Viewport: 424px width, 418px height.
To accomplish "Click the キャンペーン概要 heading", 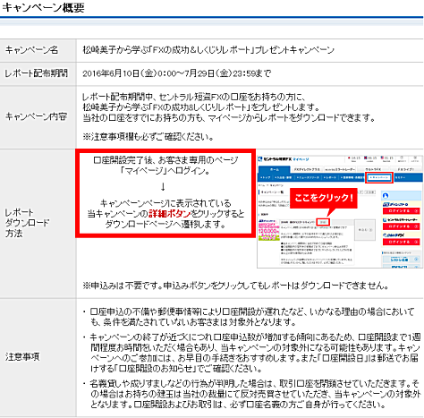I will click(x=43, y=7).
